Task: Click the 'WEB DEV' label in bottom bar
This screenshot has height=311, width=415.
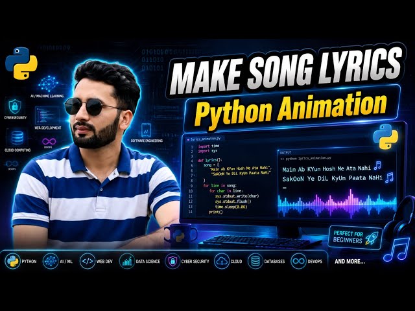Action: point(104,261)
